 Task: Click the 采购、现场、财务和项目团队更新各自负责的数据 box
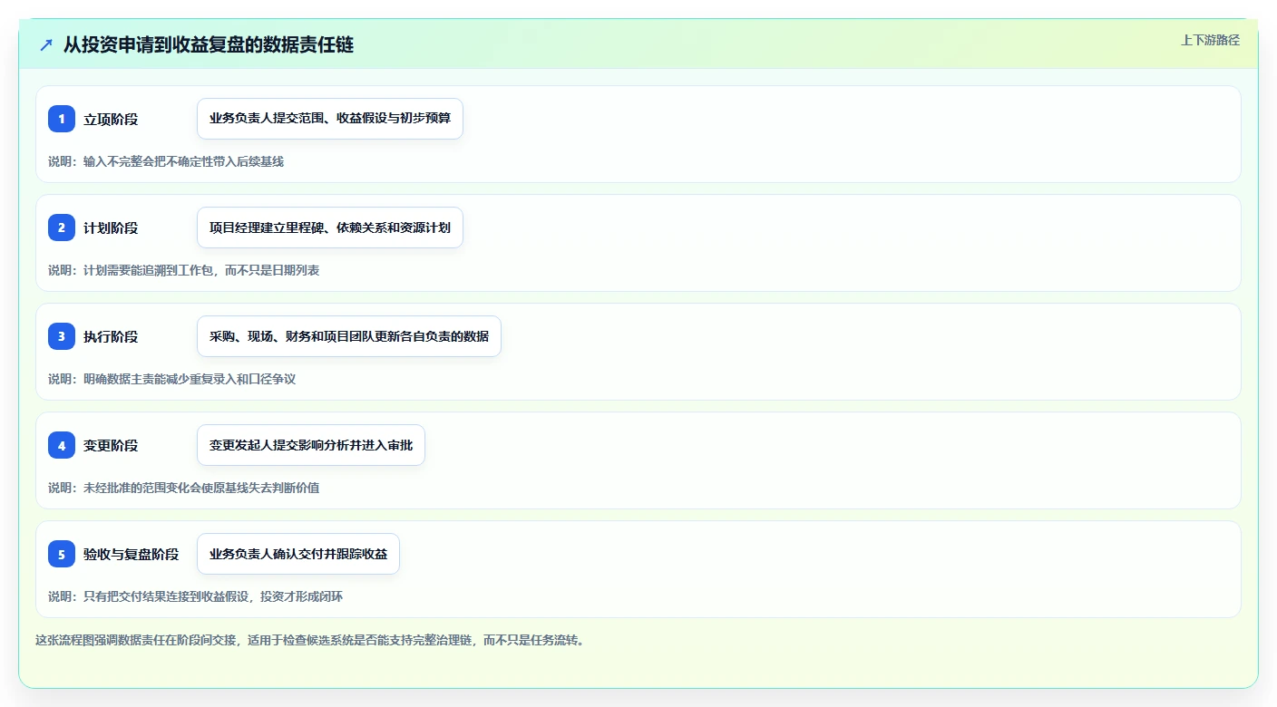pyautogui.click(x=349, y=336)
